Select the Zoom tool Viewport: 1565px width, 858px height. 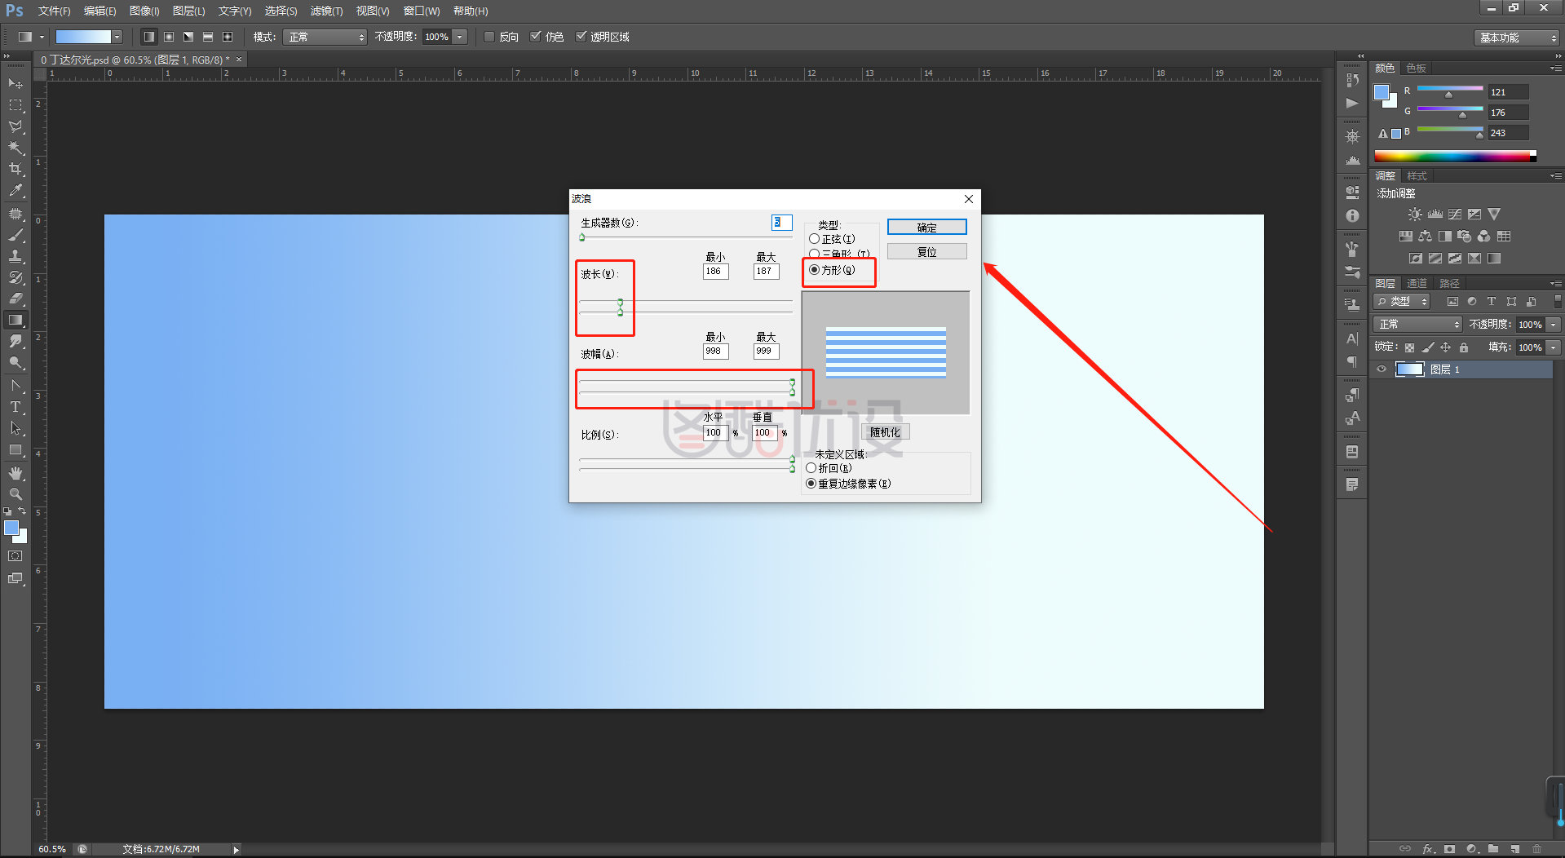tap(15, 494)
